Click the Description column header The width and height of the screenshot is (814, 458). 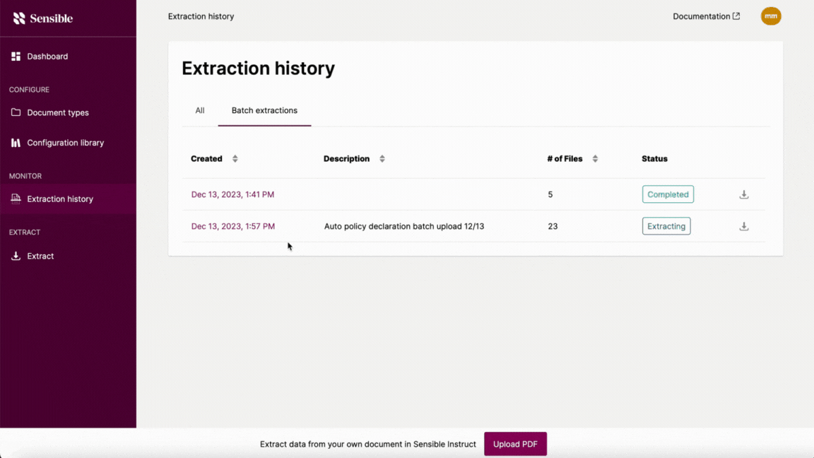(x=346, y=159)
